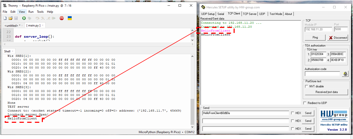The image size is (353, 139).
Task: Switch to the <untitled> editor tab
Action: (x=13, y=26)
